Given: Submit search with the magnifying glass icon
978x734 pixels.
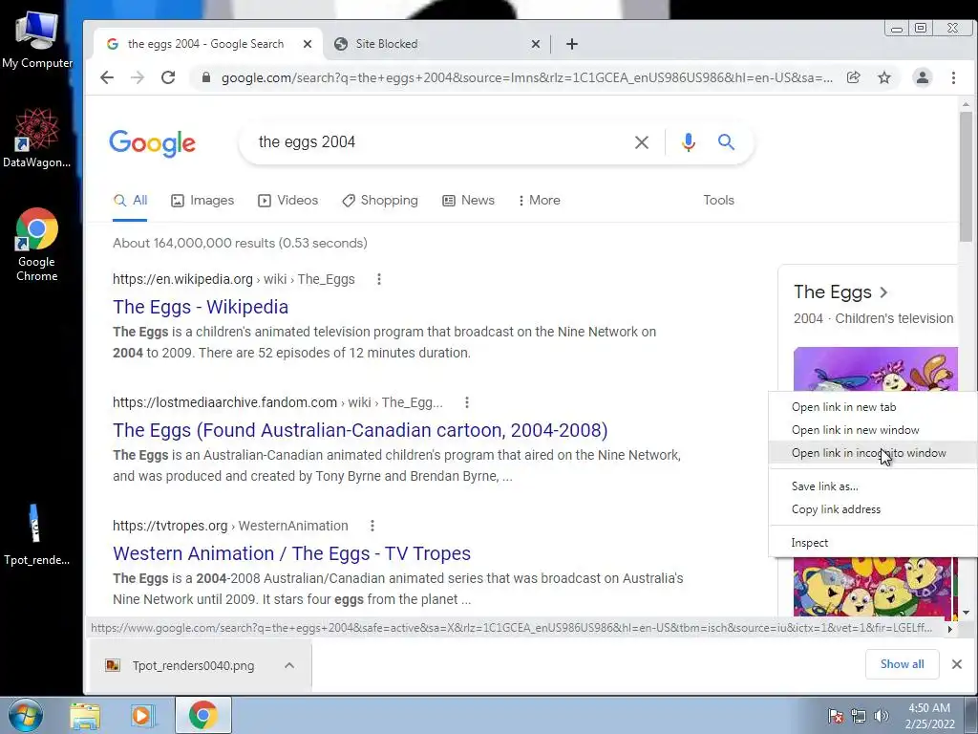Looking at the screenshot, I should pyautogui.click(x=726, y=142).
